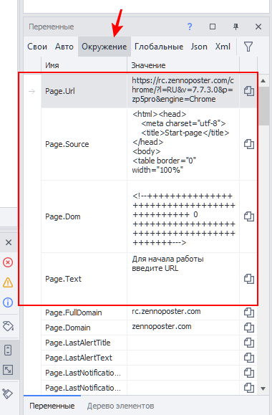Toggle the blue info filter icon
Image resolution: width=272 pixels, height=415 pixels.
pyautogui.click(x=8, y=302)
